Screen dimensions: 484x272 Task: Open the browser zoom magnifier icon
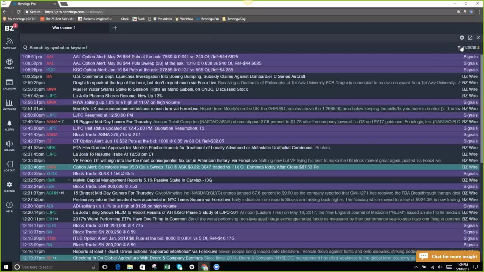coord(459,12)
